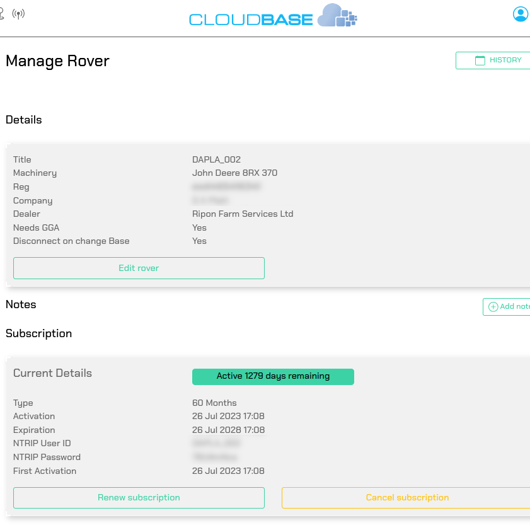The image size is (530, 530).
Task: Click the blurred Reg value
Action: coord(226,187)
